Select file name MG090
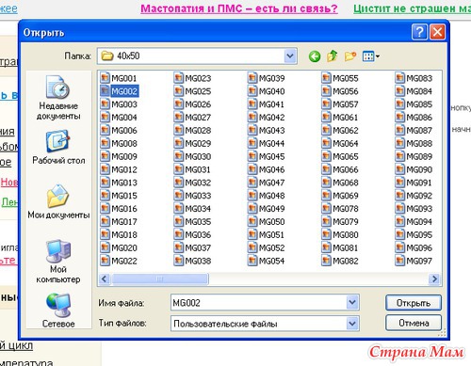 pos(419,169)
